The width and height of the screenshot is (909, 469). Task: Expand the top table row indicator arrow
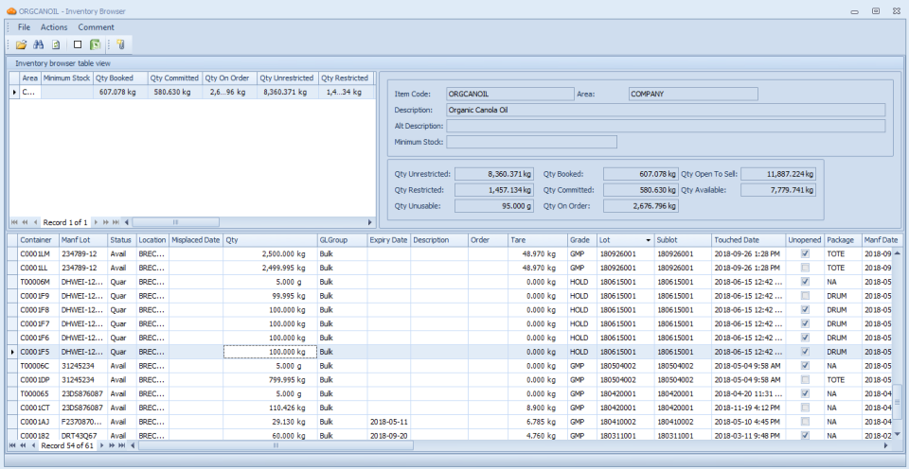(14, 92)
